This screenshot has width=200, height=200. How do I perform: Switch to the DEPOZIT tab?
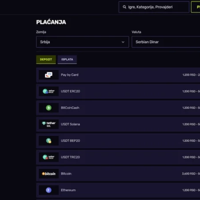click(46, 60)
